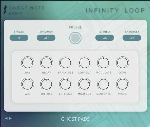Viewport: 150px width, 127px height.
Task: Open the Stages selector showing 9
Action: pyautogui.click(x=19, y=38)
